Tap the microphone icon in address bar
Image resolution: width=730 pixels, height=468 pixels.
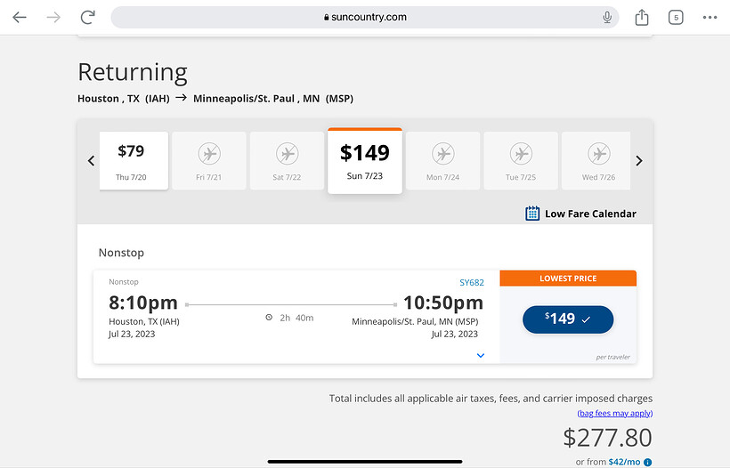607,17
